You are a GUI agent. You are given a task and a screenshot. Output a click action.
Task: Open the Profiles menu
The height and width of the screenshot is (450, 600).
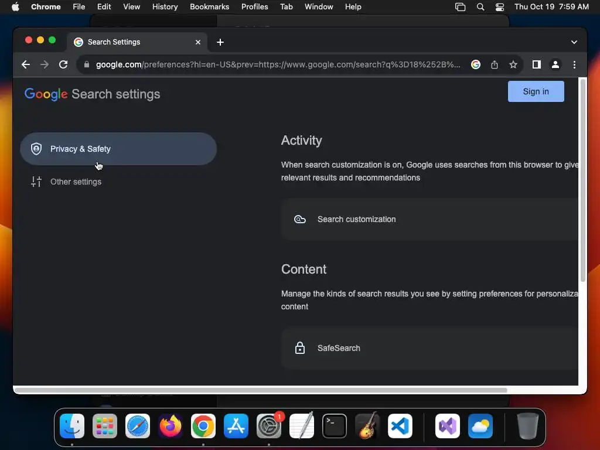(254, 7)
